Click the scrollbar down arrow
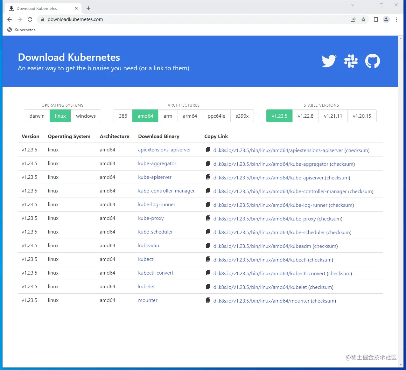406x370 pixels. [x=401, y=365]
